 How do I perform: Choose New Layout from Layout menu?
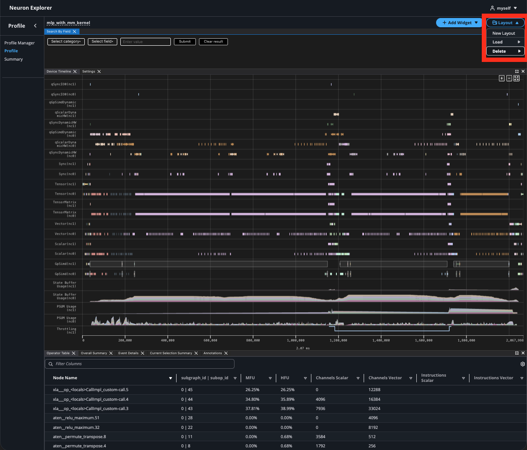(504, 33)
